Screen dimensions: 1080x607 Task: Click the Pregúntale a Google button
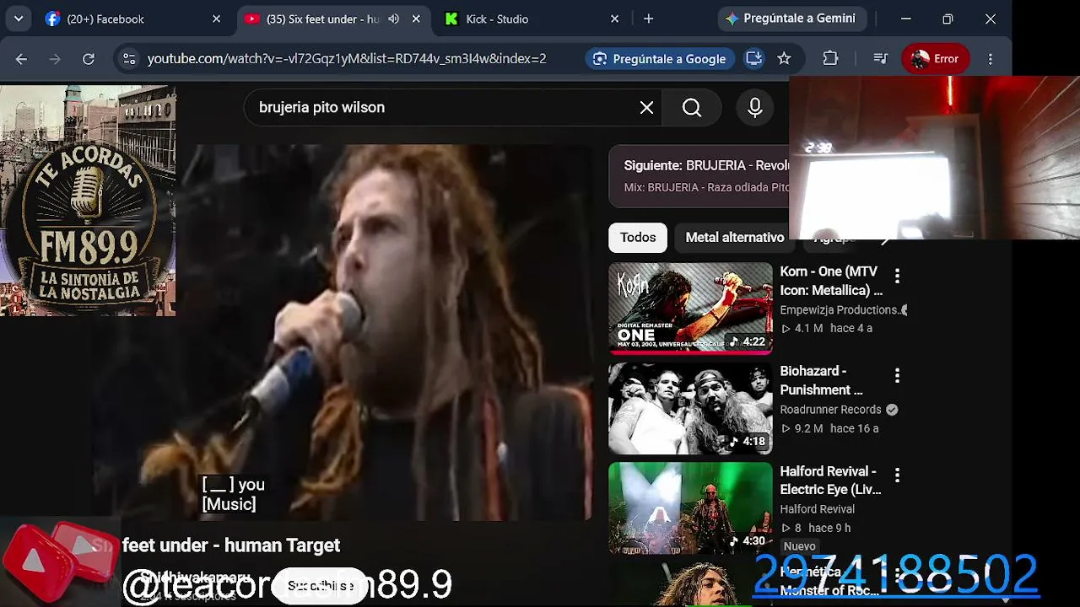click(660, 58)
